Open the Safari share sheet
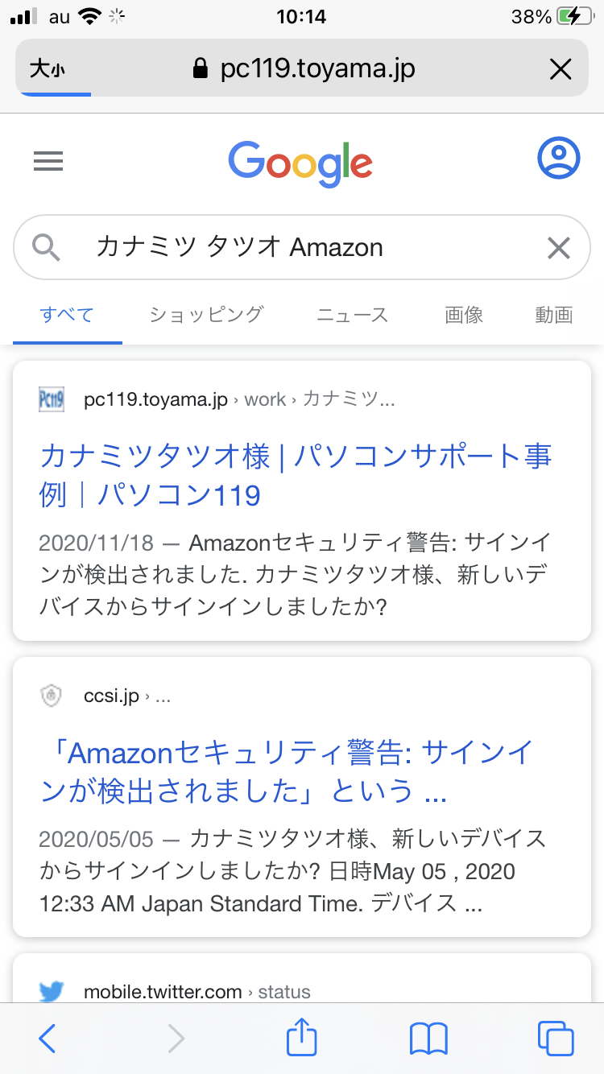The width and height of the screenshot is (604, 1074). [302, 1037]
